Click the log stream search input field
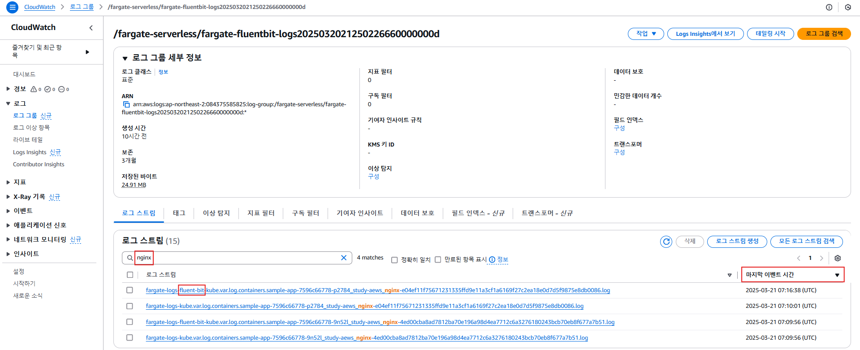 click(x=237, y=258)
